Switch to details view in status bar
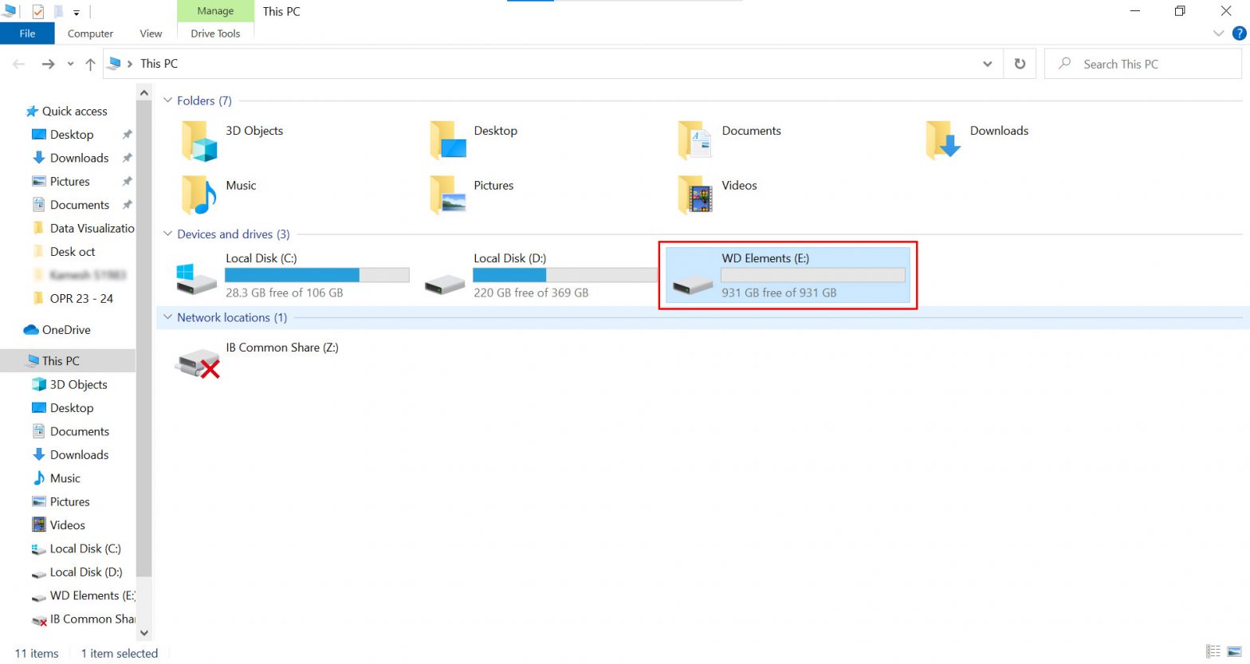The width and height of the screenshot is (1250, 664). (1213, 652)
